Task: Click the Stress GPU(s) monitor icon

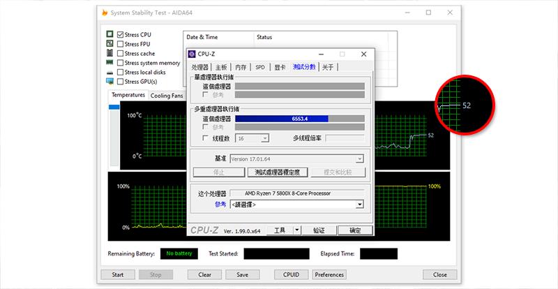Action: (110, 81)
